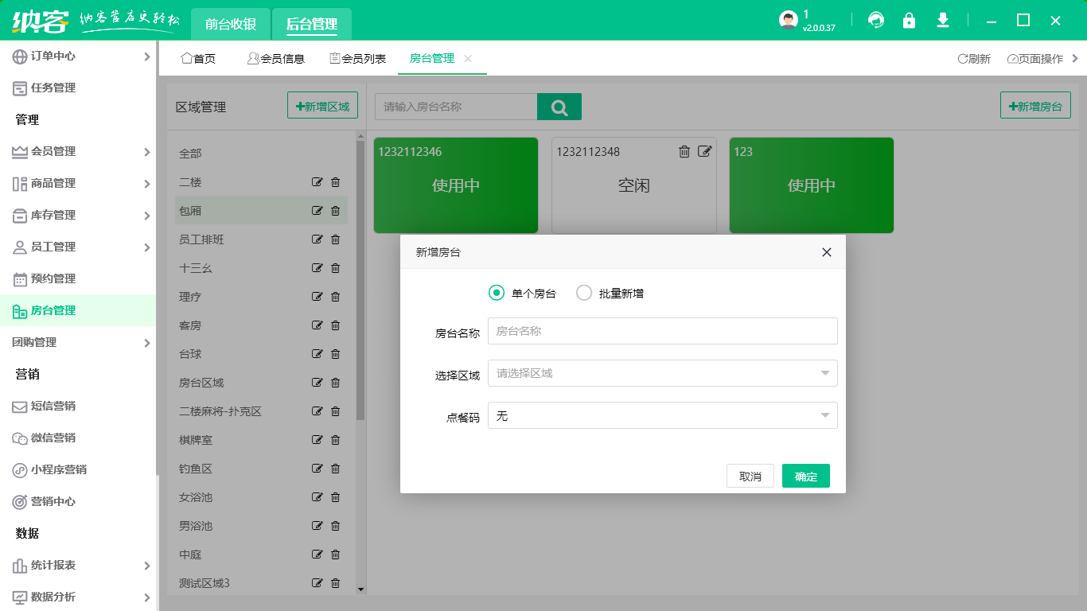Click the 确定 button in dialog
1087x611 pixels.
(x=805, y=476)
